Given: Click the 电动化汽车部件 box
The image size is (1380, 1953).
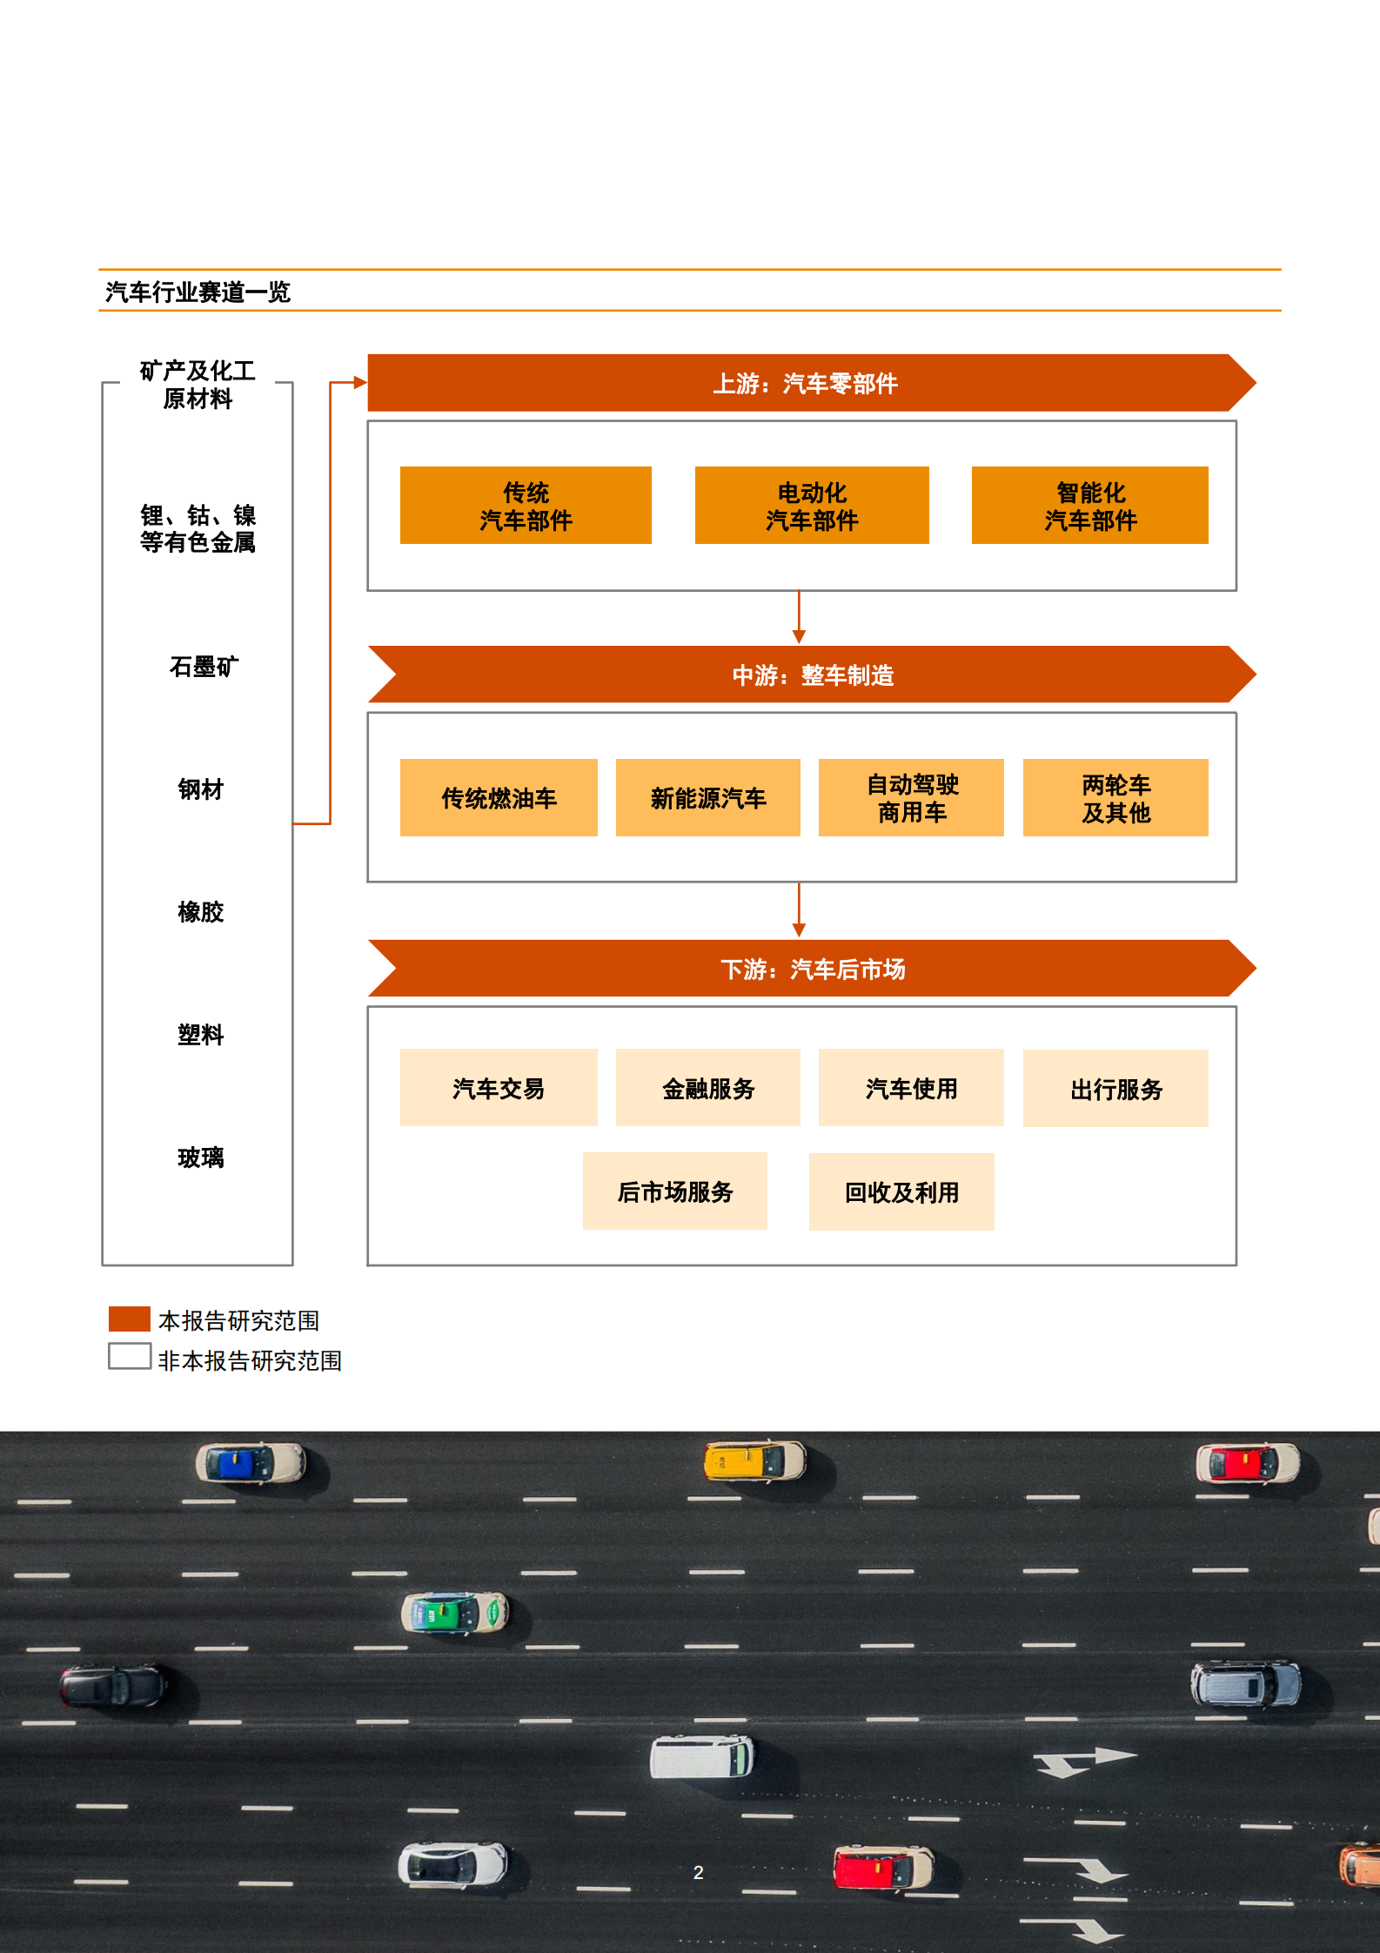Looking at the screenshot, I should (x=812, y=506).
